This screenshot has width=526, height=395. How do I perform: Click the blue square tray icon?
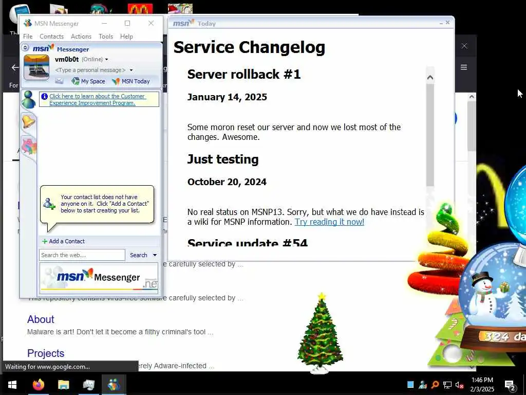pos(410,385)
